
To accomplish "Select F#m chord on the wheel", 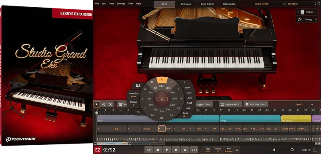I will 162,86.
